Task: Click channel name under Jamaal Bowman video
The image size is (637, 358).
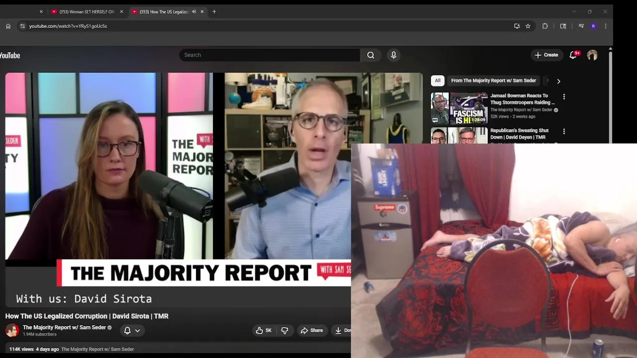Action: pyautogui.click(x=522, y=110)
